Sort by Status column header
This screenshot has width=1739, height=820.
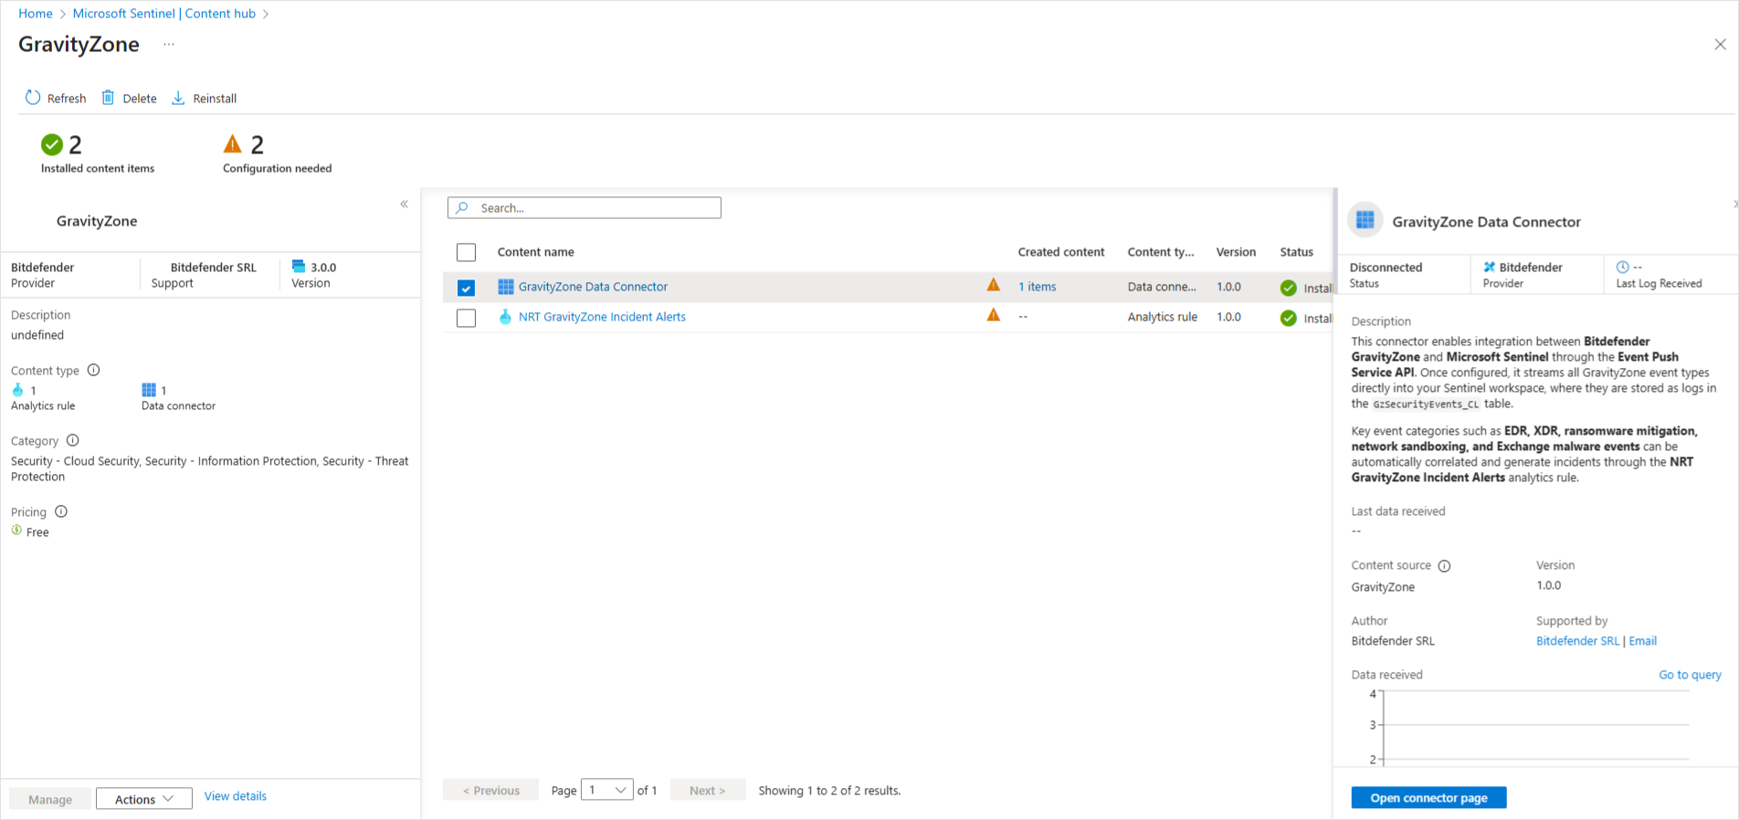pyautogui.click(x=1297, y=252)
